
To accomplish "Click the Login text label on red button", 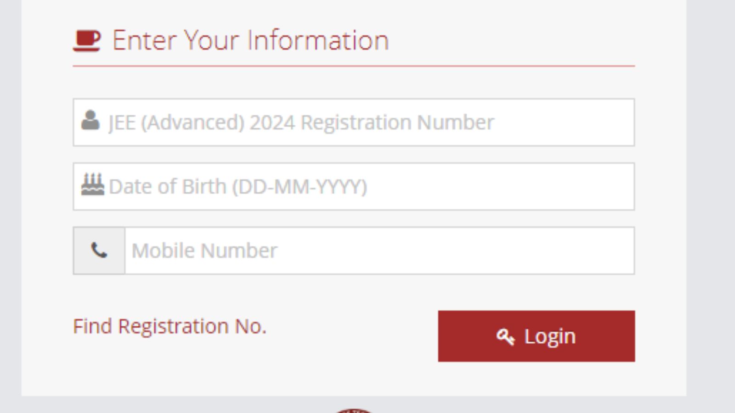I will 550,337.
